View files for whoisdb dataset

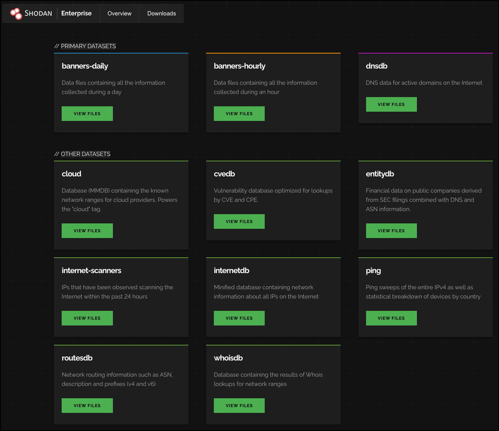pyautogui.click(x=239, y=406)
